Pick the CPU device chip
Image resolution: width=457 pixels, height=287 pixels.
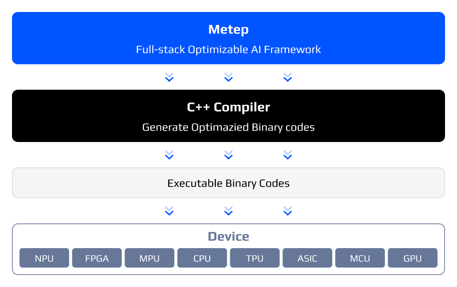pyautogui.click(x=202, y=258)
